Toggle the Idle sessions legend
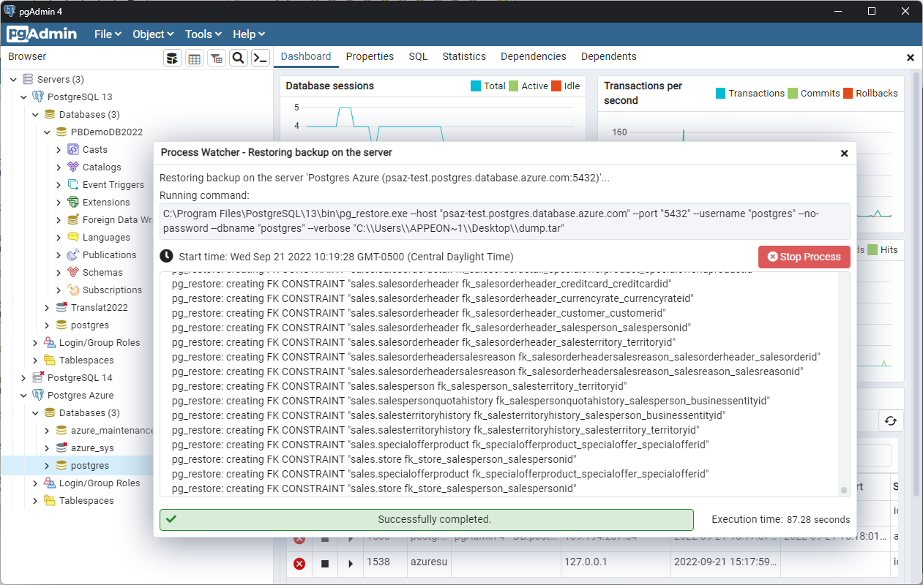 570,86
